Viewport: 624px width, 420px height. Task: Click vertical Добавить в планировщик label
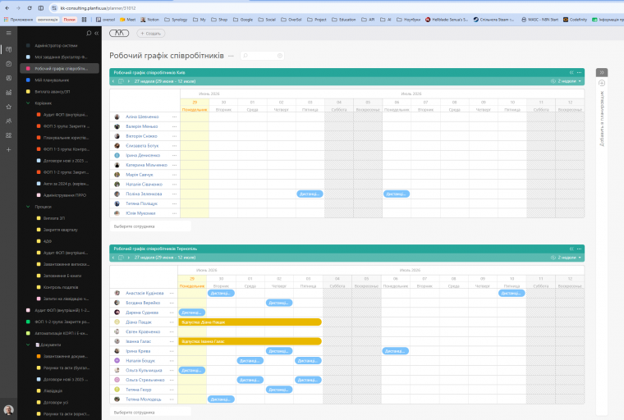(x=602, y=118)
